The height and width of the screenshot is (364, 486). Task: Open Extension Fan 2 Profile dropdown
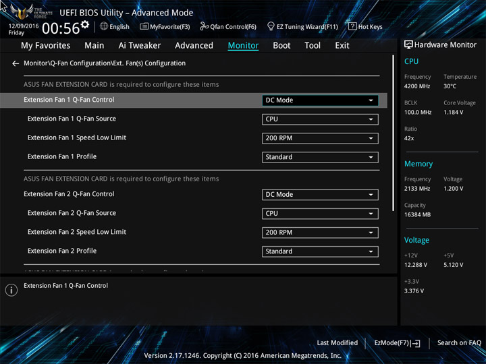[320, 251]
